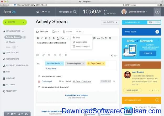Viewport: 164px width, 116px height.
Task: Click the Add more recipients link
Action: point(51,69)
